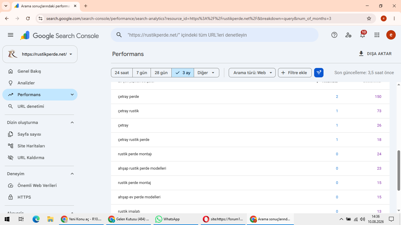Open the account avatar in Search Console
The height and width of the screenshot is (225, 401).
pos(391,35)
